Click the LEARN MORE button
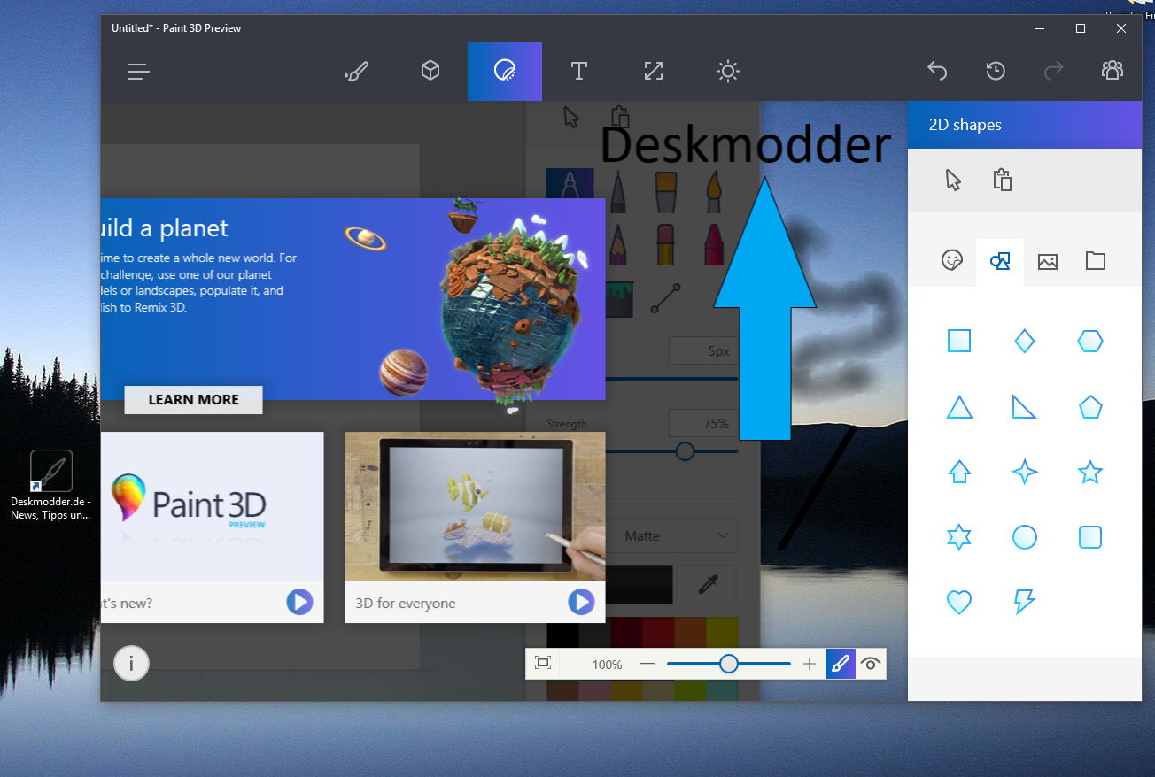Screen dimensions: 1155x777 click(x=193, y=400)
